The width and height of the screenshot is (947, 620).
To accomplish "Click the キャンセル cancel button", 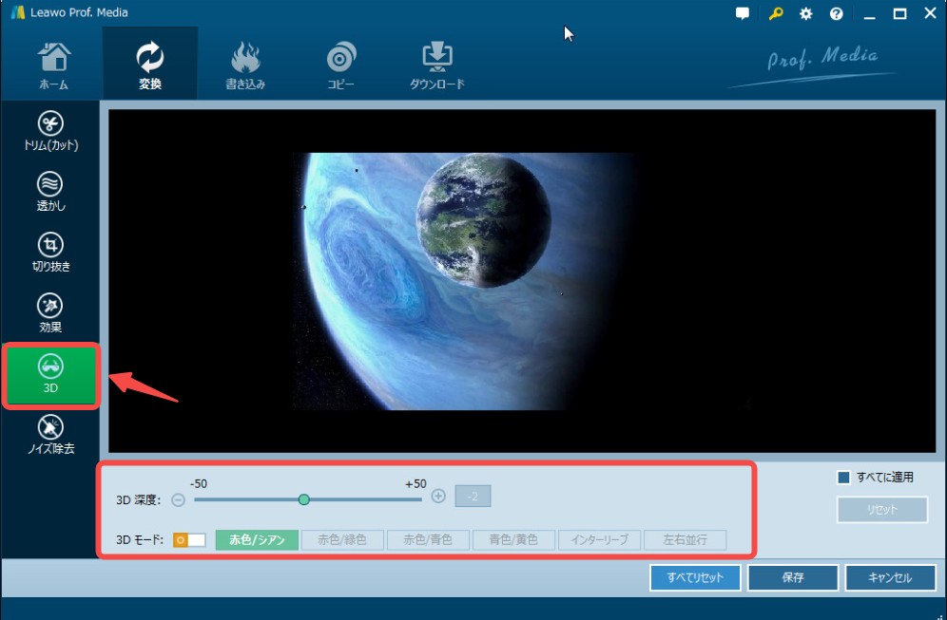I will [890, 578].
